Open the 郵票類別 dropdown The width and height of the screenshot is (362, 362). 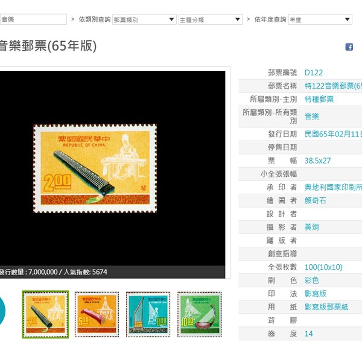(144, 20)
